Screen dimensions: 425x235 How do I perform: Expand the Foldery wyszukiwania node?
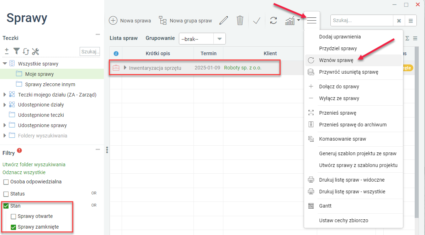point(5,135)
